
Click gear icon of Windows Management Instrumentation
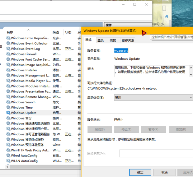click(x=8, y=75)
